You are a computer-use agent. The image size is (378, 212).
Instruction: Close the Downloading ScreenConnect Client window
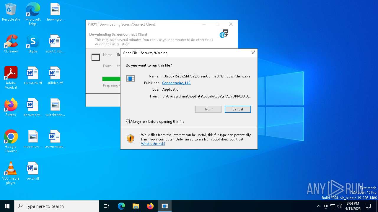pyautogui.click(x=231, y=24)
